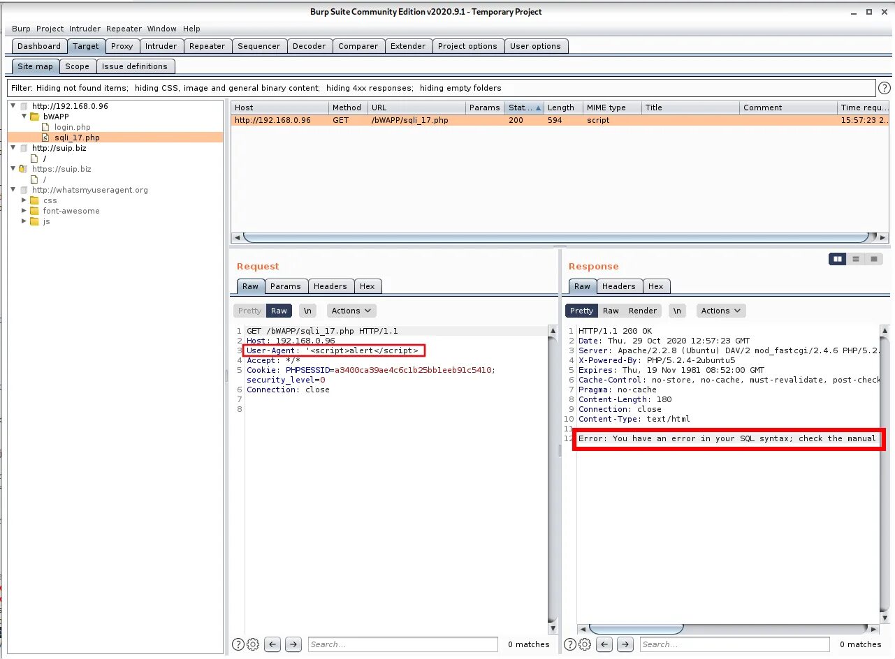Image resolution: width=895 pixels, height=659 pixels.
Task: Select the bWAPP folder icon in site map
Action: coord(34,117)
